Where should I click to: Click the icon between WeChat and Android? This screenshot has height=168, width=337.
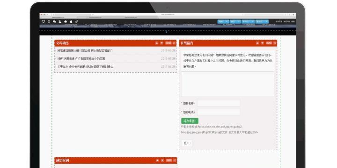[60, 21]
